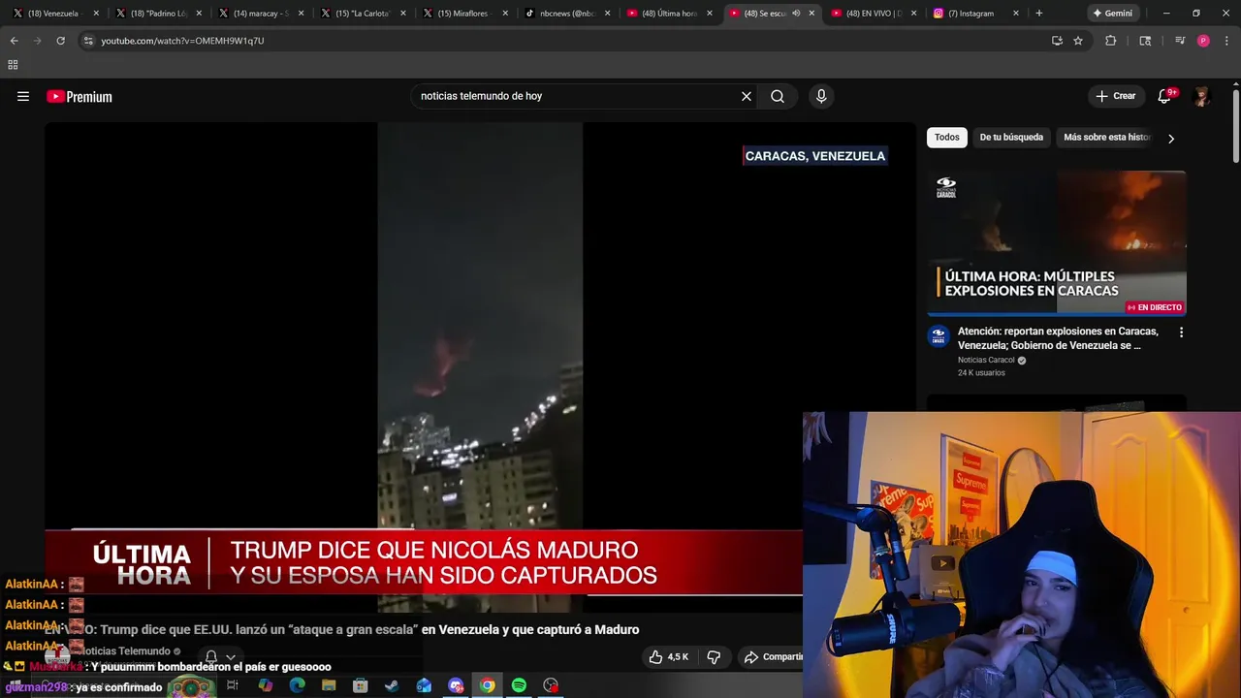View site information icon in address bar

point(88,41)
